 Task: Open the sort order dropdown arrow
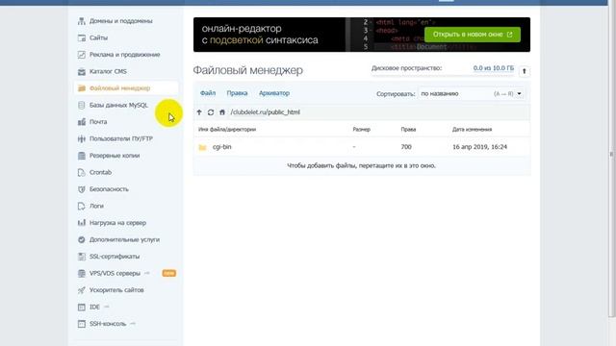[x=519, y=94]
